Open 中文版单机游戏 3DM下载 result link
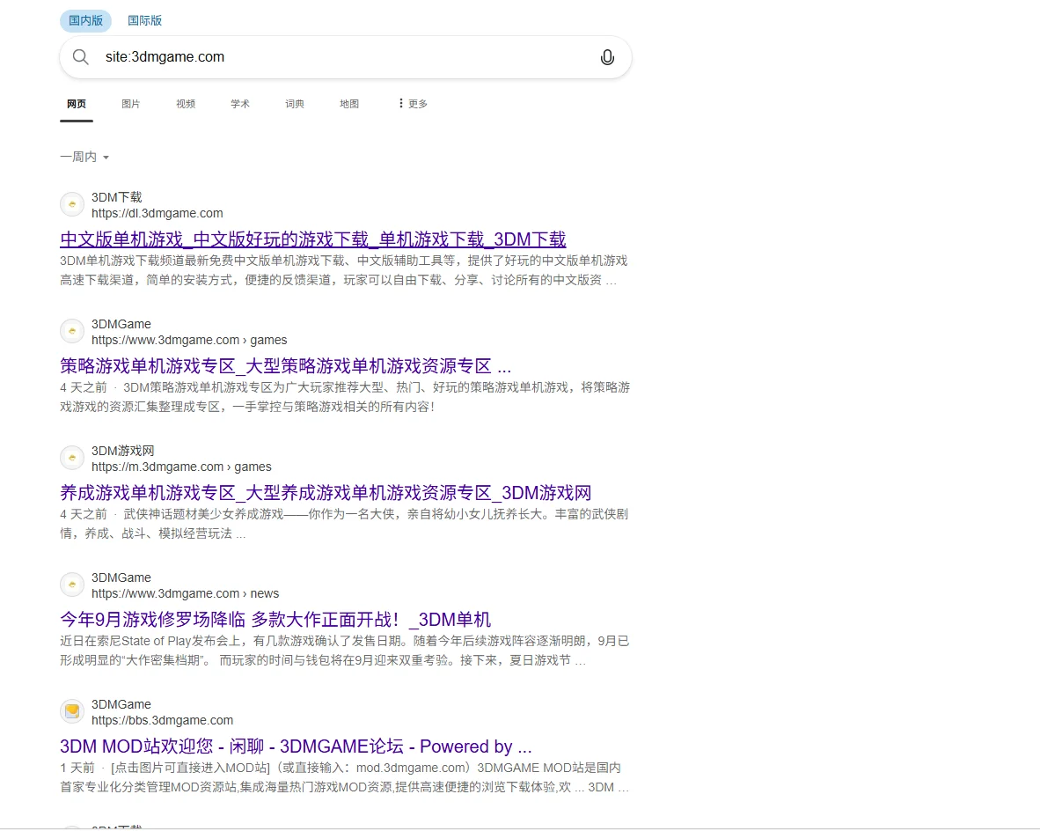The width and height of the screenshot is (1040, 831). [x=313, y=239]
